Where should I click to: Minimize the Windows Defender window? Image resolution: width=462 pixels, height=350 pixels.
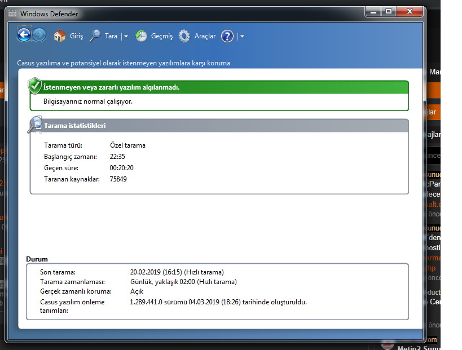pyautogui.click(x=373, y=12)
